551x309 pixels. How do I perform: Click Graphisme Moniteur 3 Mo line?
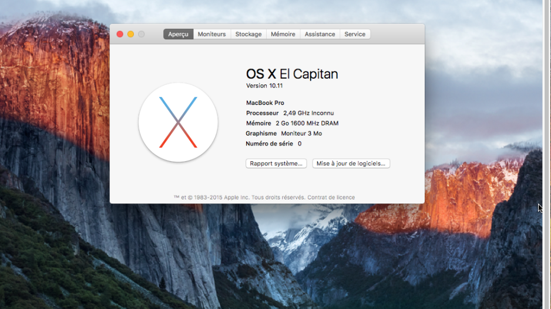pos(284,133)
